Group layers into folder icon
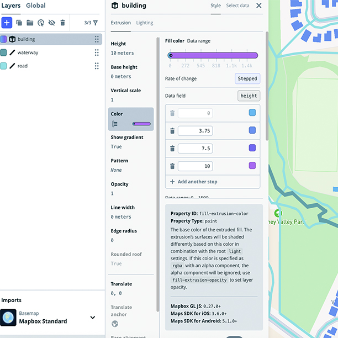Image resolution: width=338 pixels, height=338 pixels. point(30,23)
